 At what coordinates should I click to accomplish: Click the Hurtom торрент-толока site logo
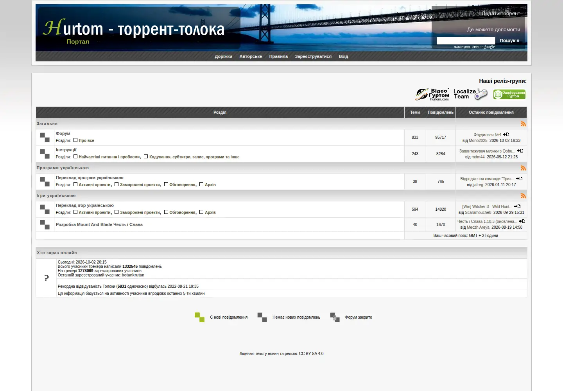[134, 29]
